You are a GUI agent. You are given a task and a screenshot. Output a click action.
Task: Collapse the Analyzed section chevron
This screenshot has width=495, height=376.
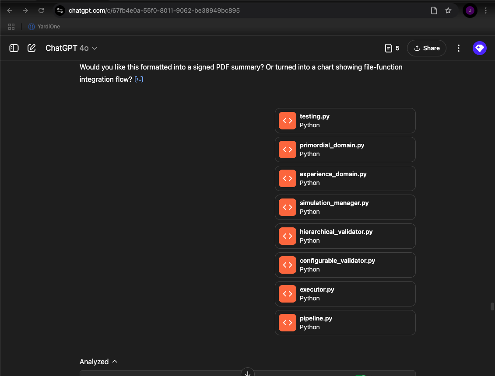[115, 362]
